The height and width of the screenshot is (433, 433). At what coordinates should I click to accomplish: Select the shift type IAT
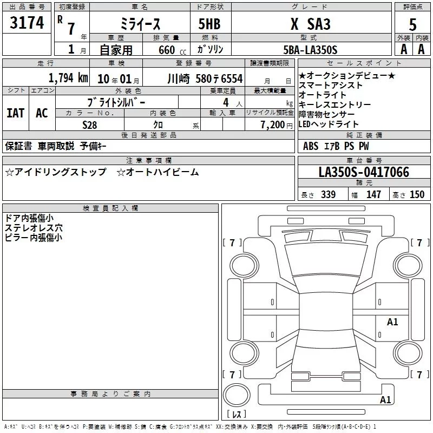pos(16,113)
